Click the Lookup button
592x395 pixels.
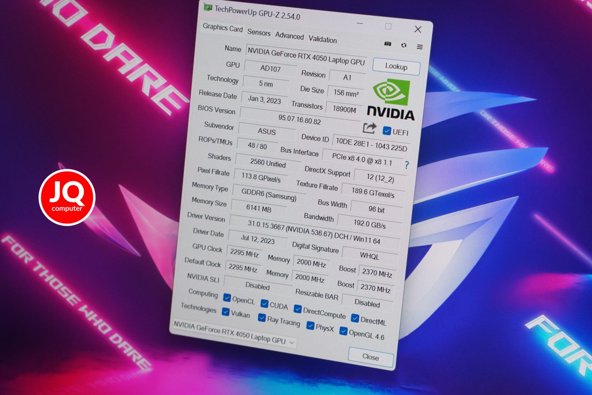click(x=396, y=66)
